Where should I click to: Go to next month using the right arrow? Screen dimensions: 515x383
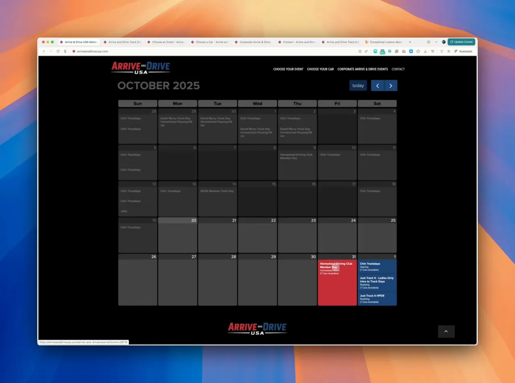[x=391, y=85]
